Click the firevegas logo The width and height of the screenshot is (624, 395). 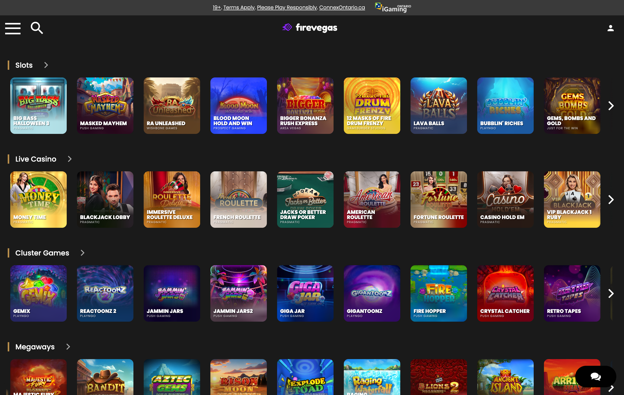(309, 27)
